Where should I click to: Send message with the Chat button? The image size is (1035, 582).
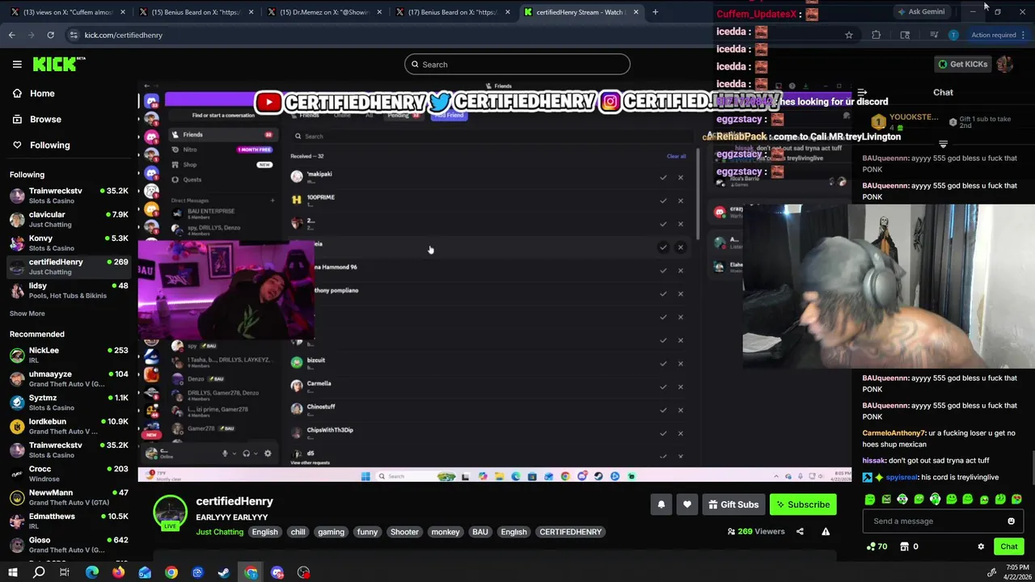pyautogui.click(x=1008, y=546)
